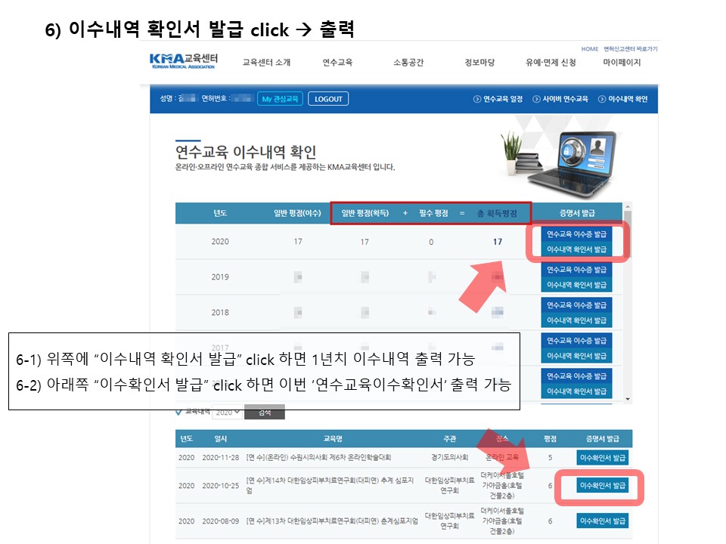The height and width of the screenshot is (544, 726).
Task: Click the KMA 교육센터 logo
Action: [182, 61]
